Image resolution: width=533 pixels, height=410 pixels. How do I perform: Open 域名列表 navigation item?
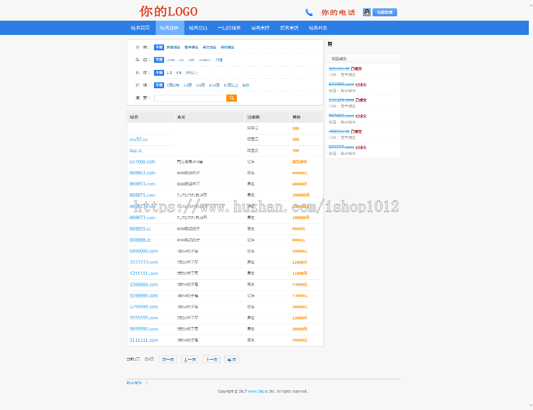click(x=318, y=28)
